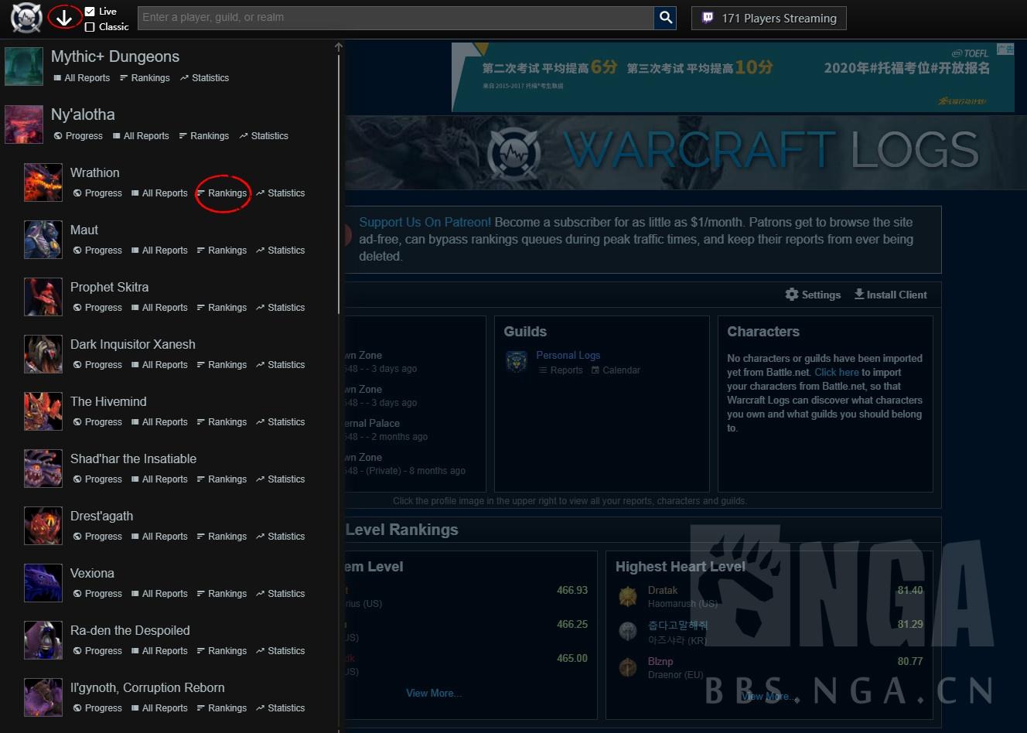
Task: Open Ny'alotha Rankings
Action: coord(204,136)
